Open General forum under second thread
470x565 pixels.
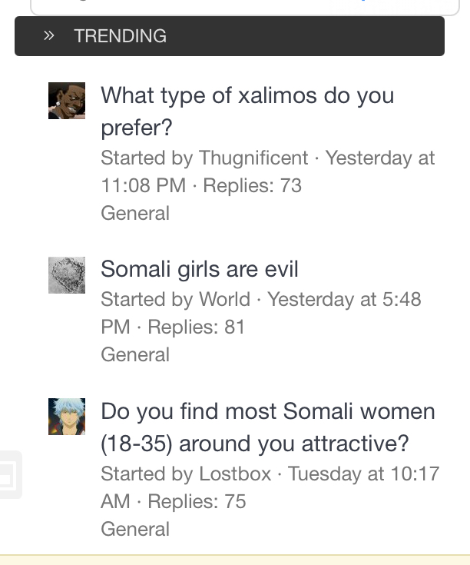[135, 354]
